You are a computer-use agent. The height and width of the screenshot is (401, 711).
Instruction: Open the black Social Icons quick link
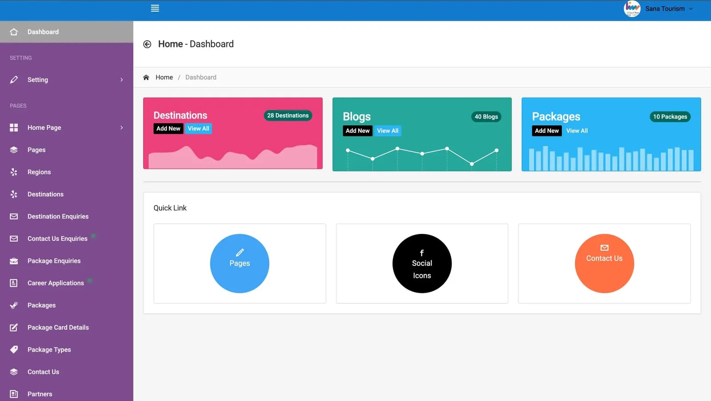(x=422, y=263)
